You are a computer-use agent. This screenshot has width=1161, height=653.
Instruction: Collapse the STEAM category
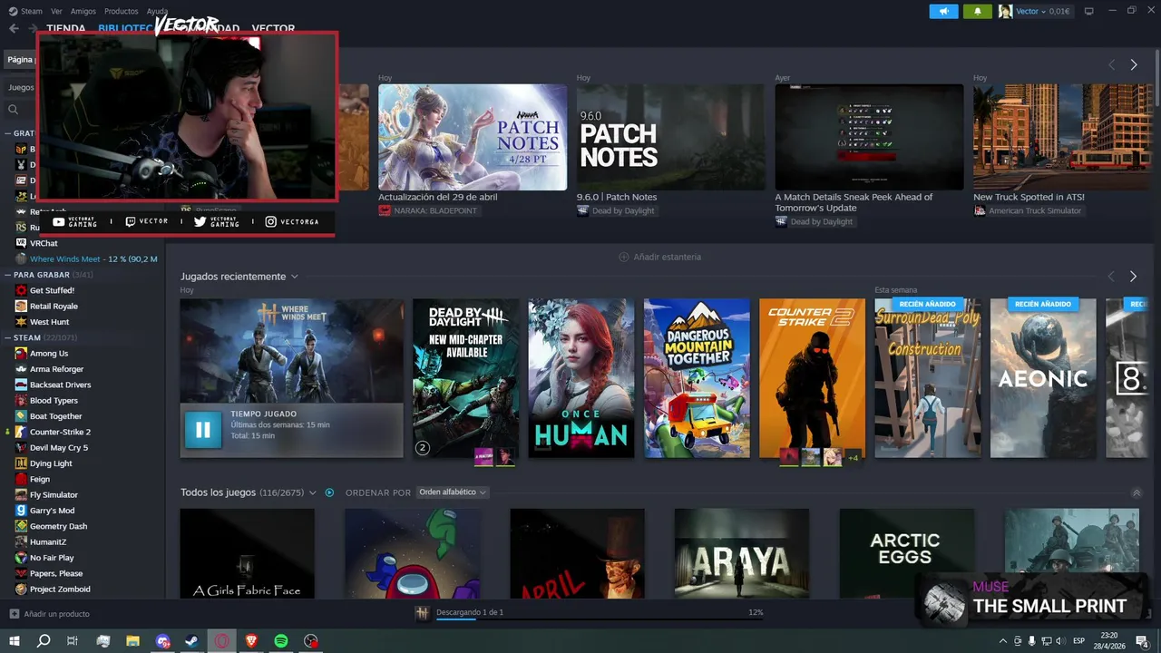(x=7, y=338)
